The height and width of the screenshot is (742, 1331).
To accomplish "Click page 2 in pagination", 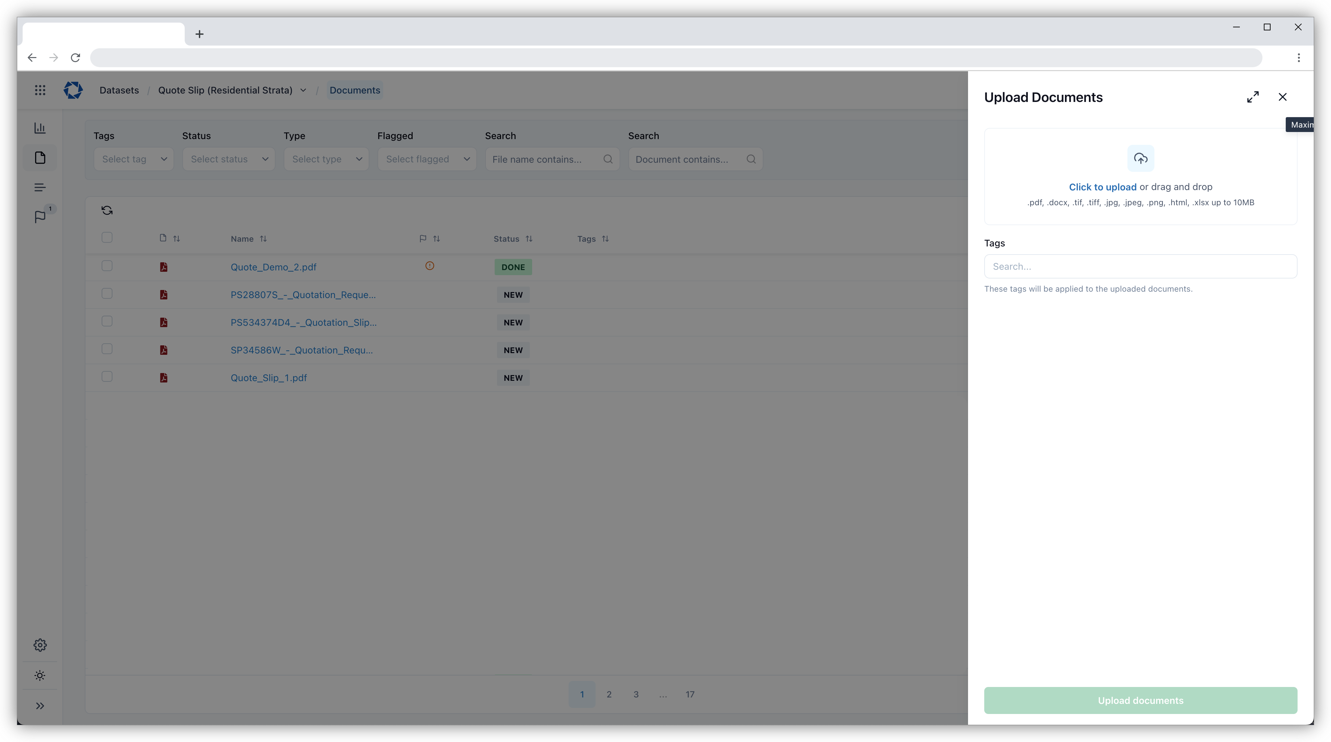I will point(609,694).
